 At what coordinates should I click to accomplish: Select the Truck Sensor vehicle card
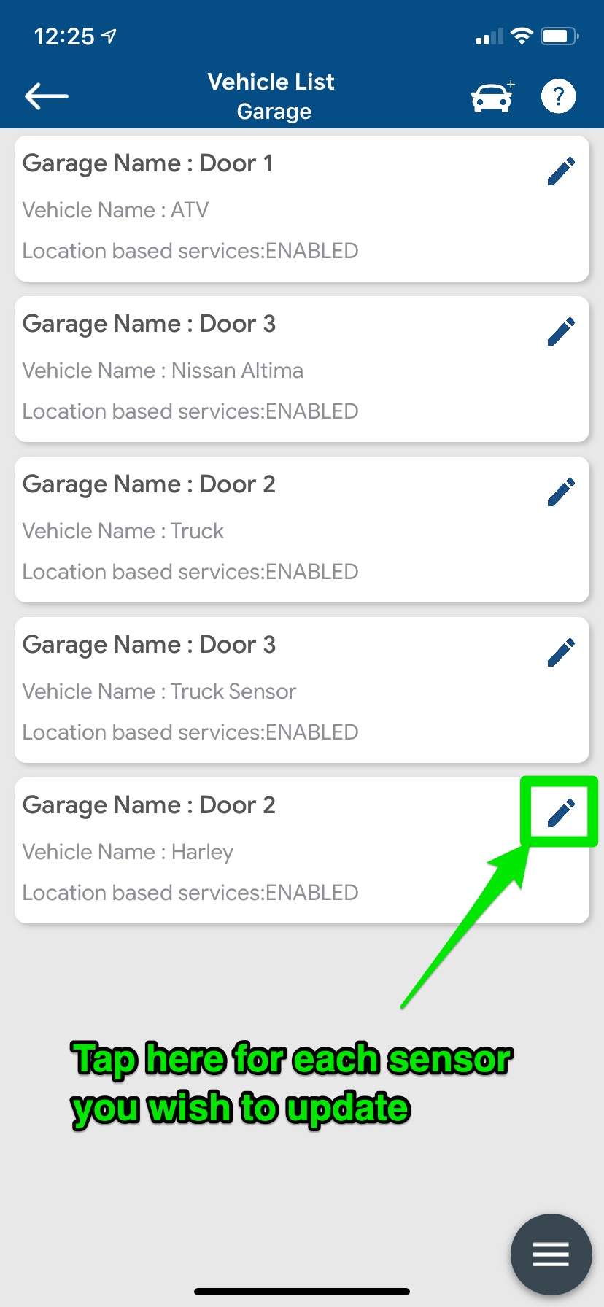302,690
